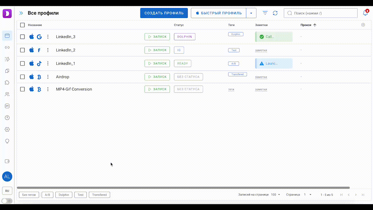Filter by the Dolphin tag at bottom

pyautogui.click(x=64, y=195)
